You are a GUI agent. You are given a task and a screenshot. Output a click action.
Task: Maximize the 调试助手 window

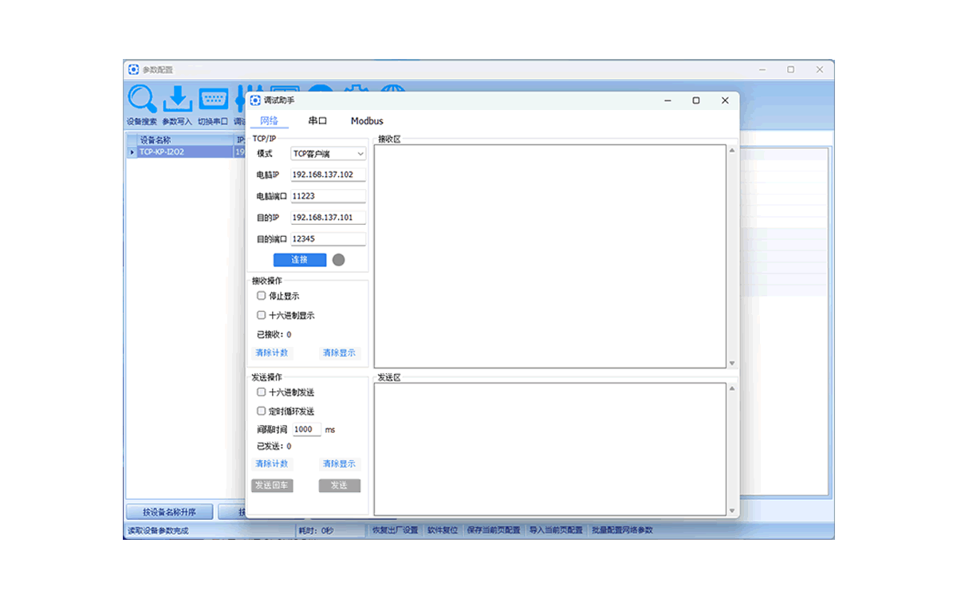(696, 100)
